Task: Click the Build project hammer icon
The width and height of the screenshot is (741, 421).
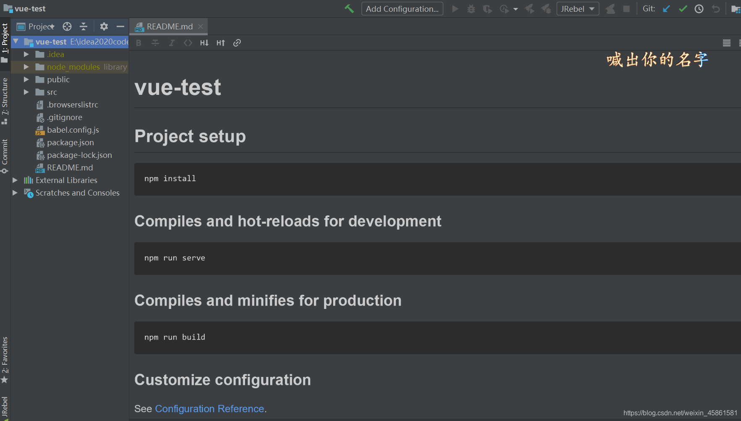Action: pyautogui.click(x=349, y=9)
